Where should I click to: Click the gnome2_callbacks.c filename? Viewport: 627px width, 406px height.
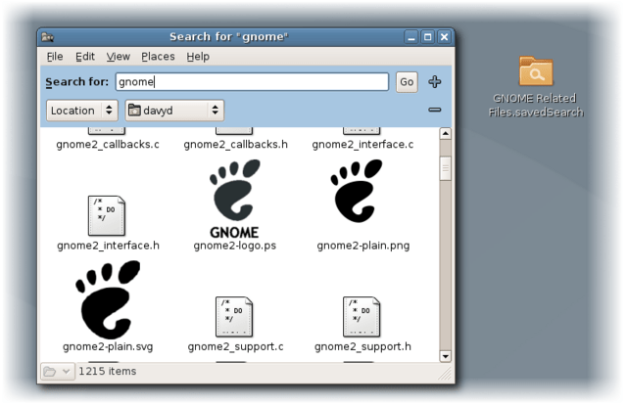tap(108, 144)
